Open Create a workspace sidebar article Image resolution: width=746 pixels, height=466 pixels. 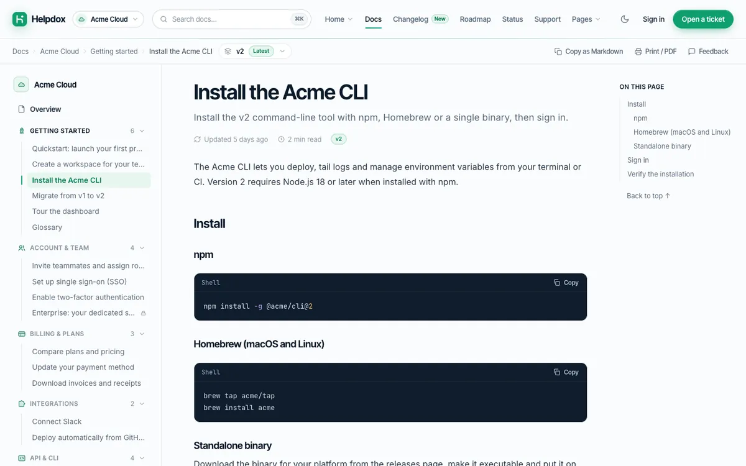pyautogui.click(x=87, y=164)
